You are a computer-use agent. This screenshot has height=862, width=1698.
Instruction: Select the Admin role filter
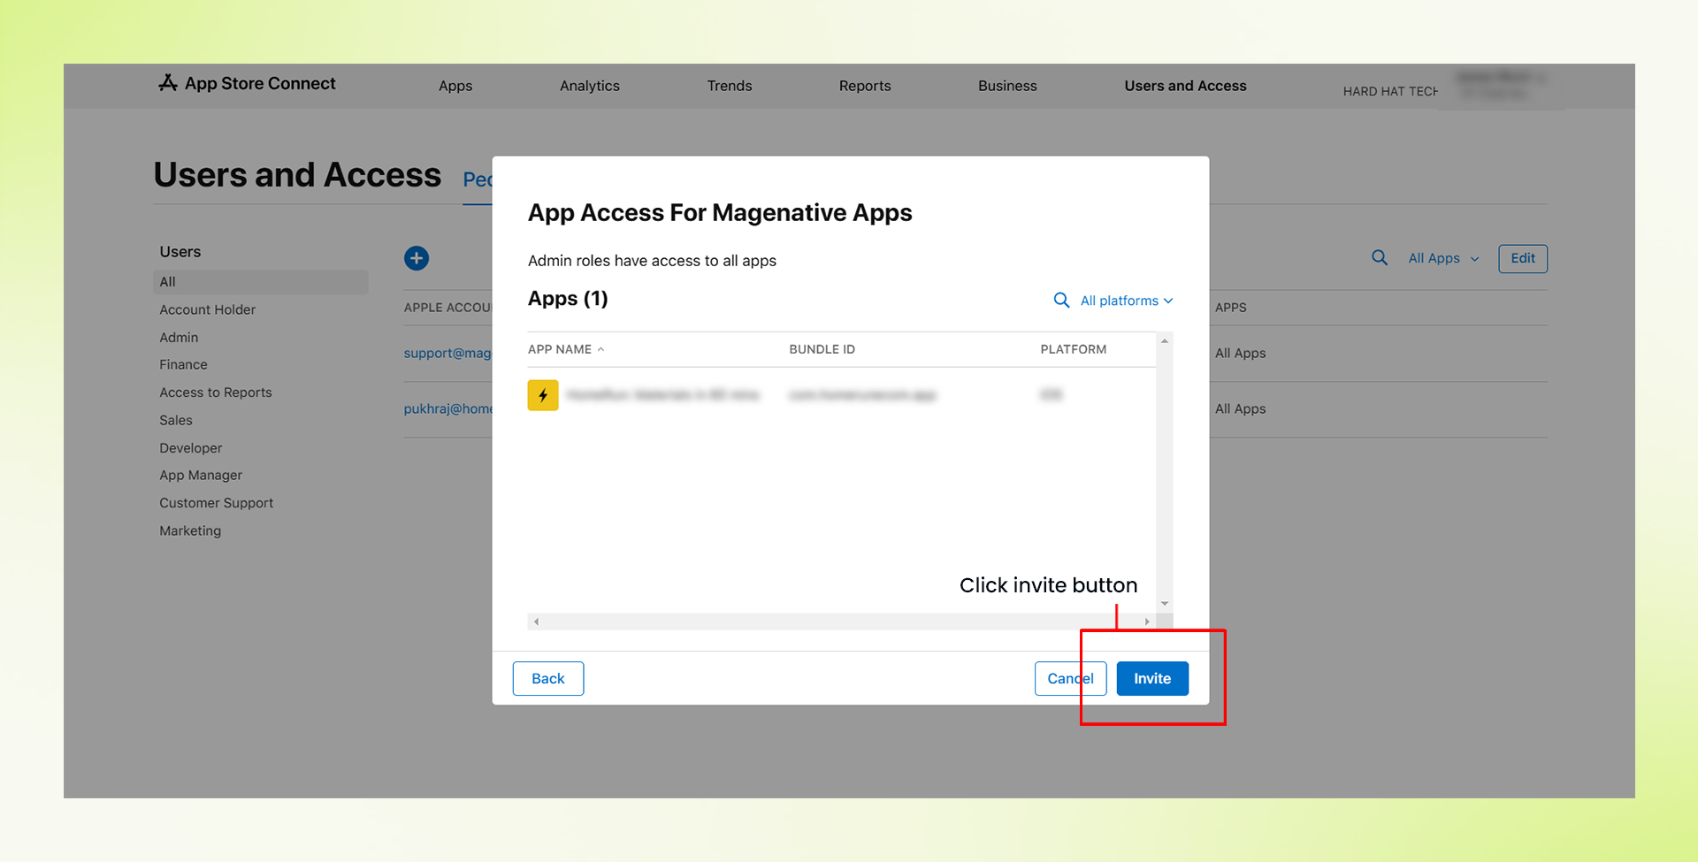pyautogui.click(x=179, y=338)
